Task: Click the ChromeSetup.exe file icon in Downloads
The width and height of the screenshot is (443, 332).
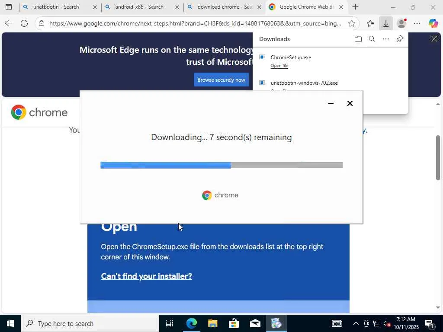Action: (262, 57)
